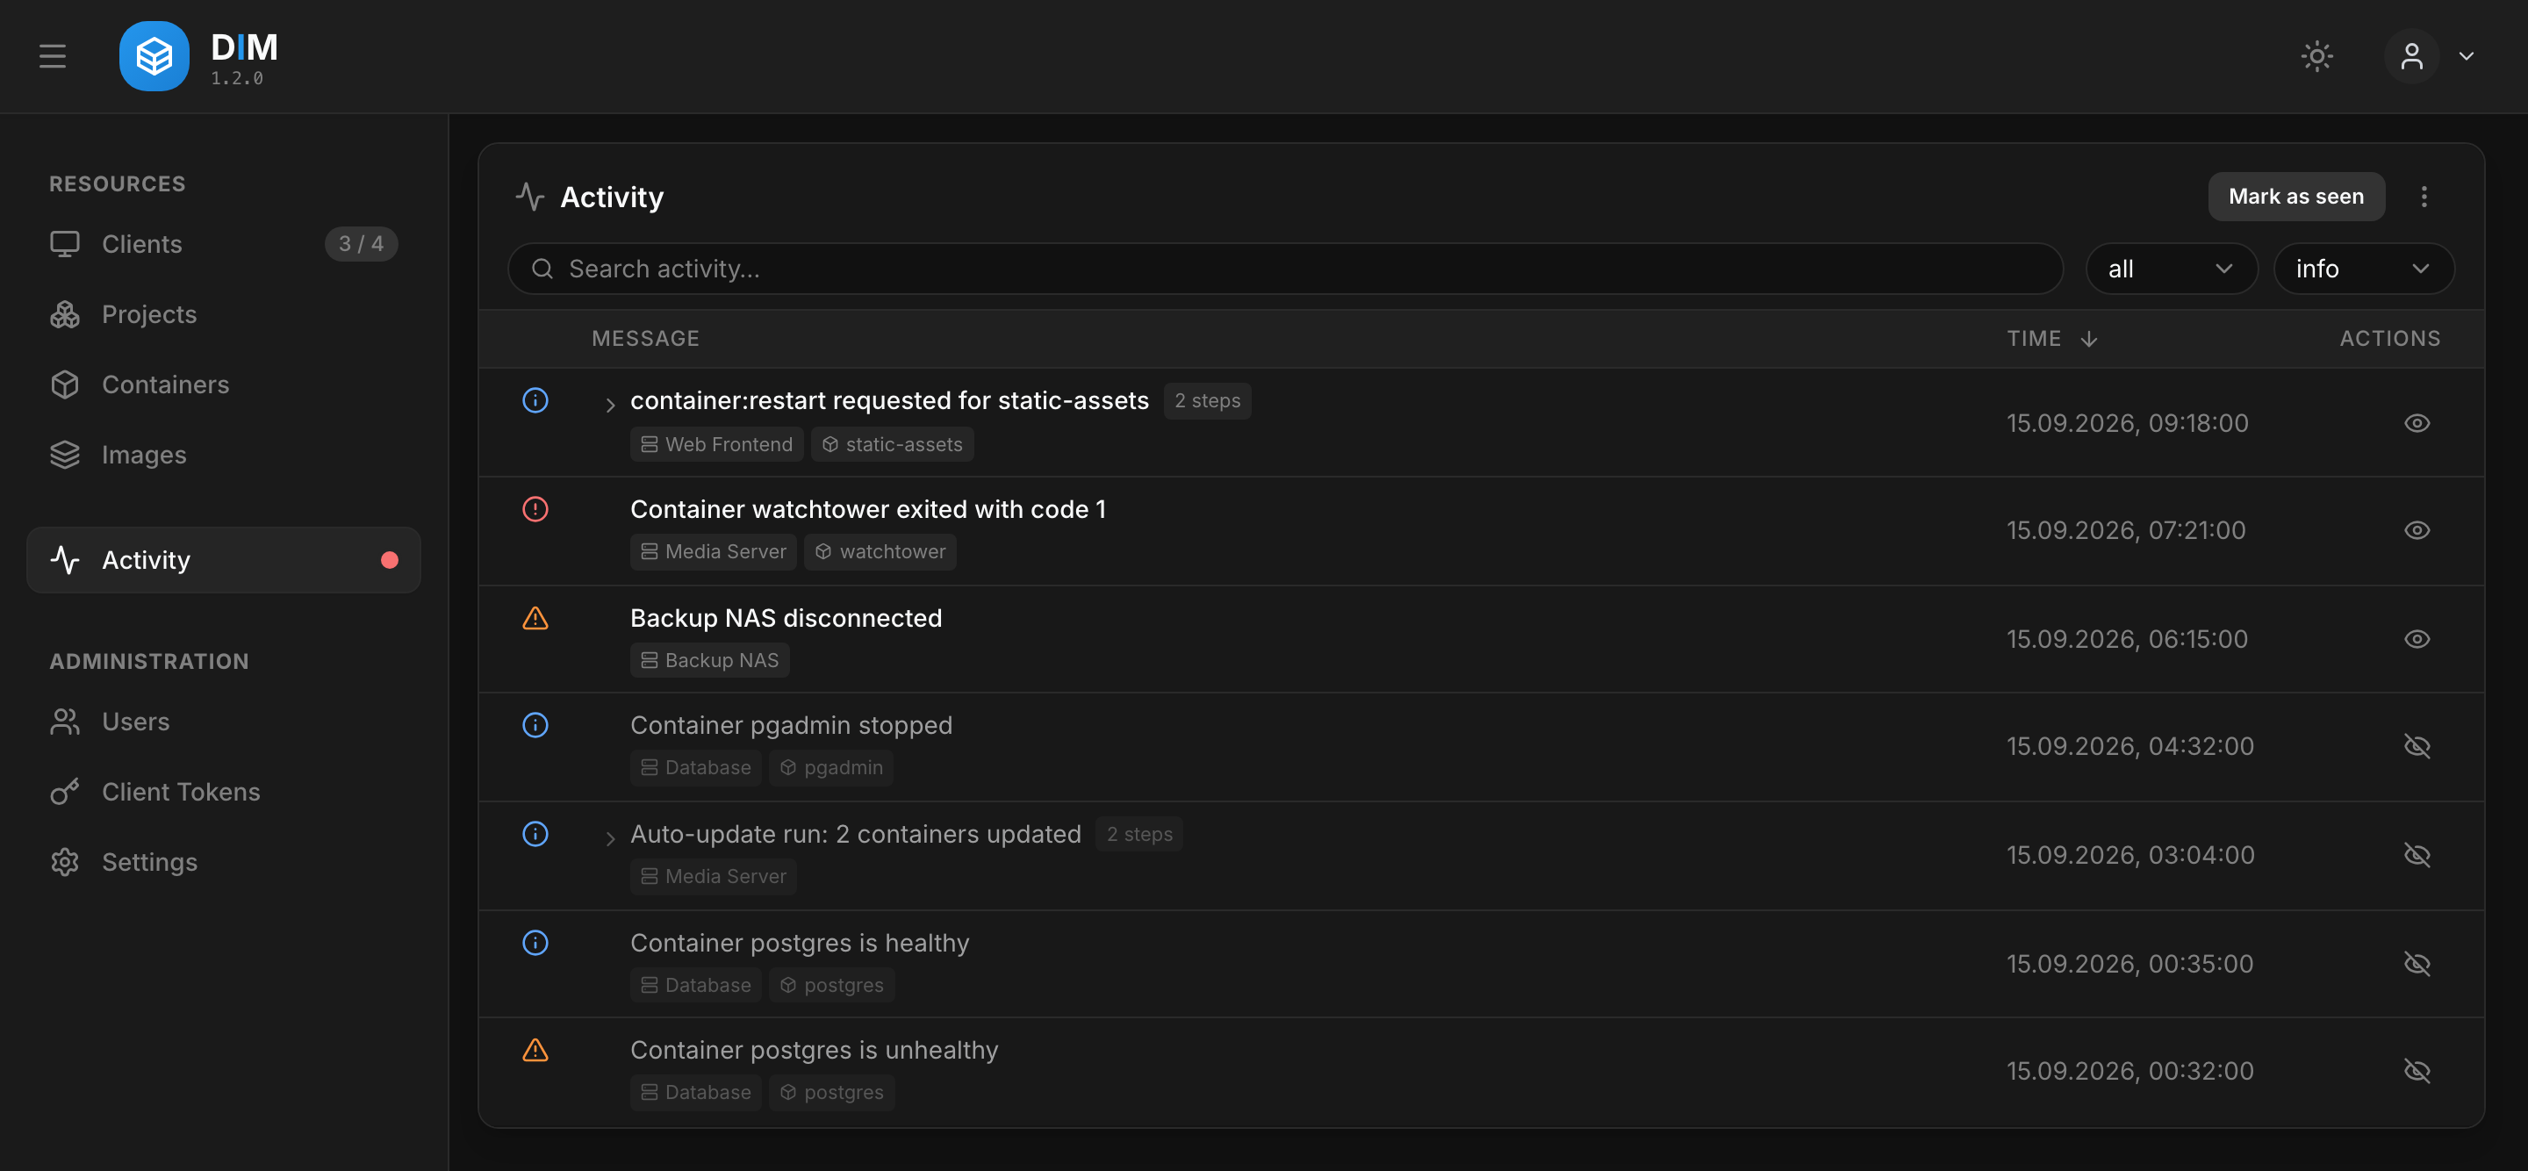Expand the static-assets restart steps
Image resolution: width=2528 pixels, height=1171 pixels.
[609, 405]
